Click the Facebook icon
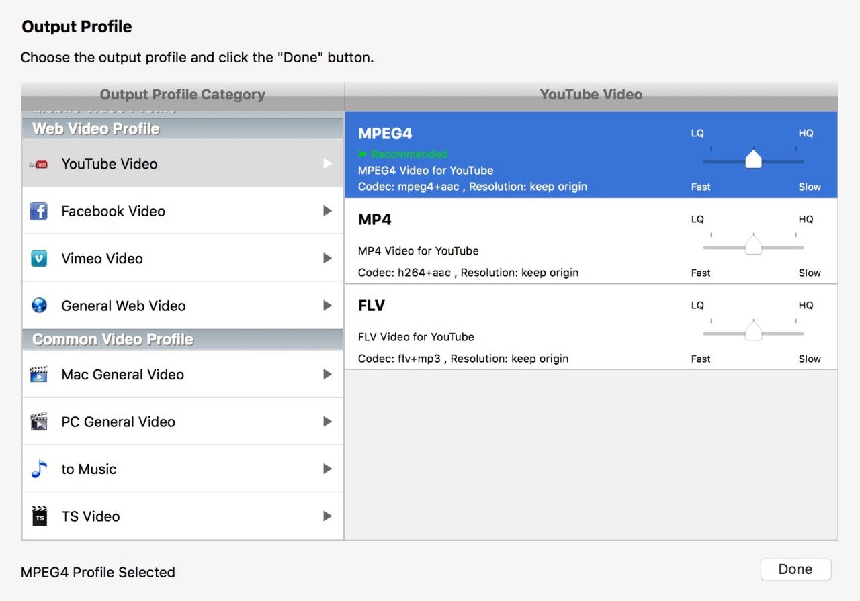 point(39,212)
